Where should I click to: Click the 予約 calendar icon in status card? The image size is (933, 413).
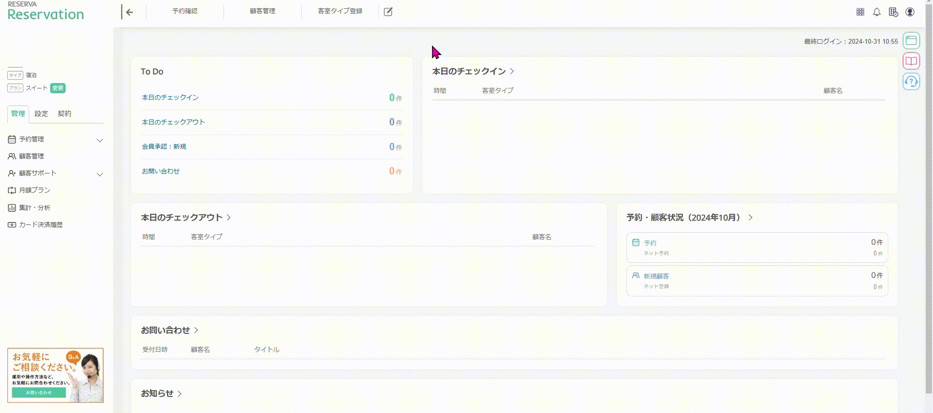pyautogui.click(x=636, y=242)
